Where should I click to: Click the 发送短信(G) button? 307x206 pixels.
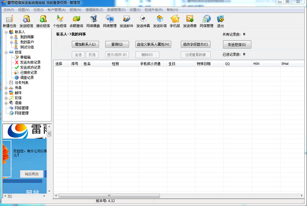click(x=237, y=44)
